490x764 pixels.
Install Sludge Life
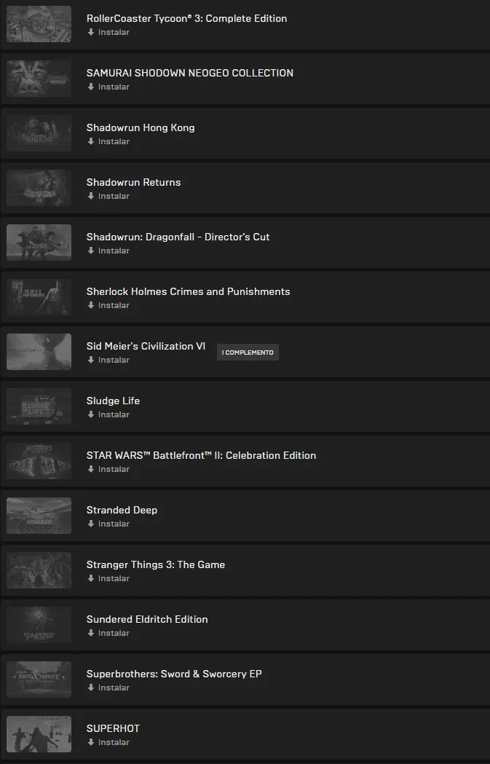(x=108, y=414)
